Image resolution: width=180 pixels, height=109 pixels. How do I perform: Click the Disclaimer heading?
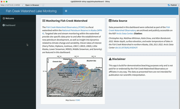click(119, 59)
